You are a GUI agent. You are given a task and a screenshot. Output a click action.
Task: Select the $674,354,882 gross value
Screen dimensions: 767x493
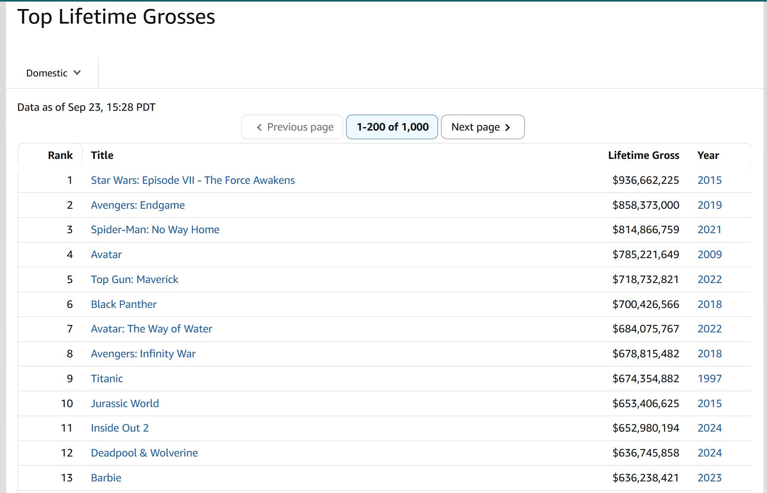[x=645, y=379]
